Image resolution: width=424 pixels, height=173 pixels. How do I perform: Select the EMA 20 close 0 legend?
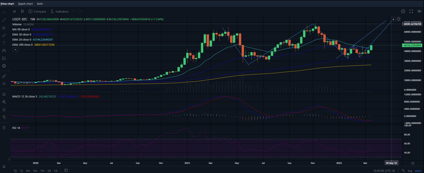pos(22,40)
